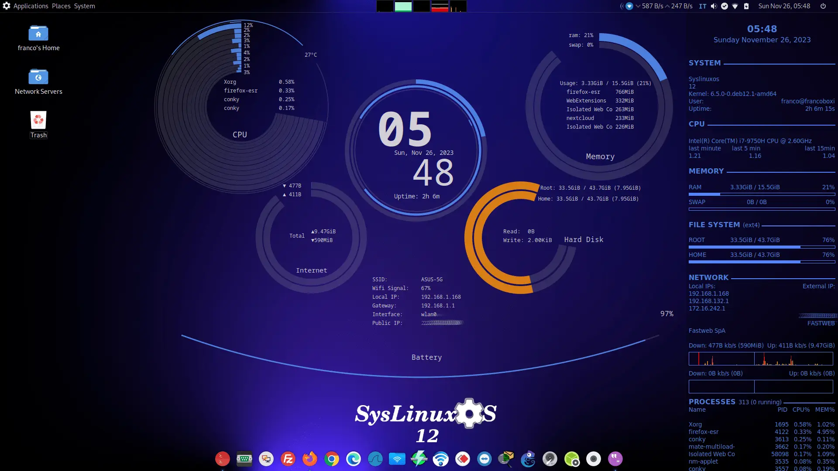The image size is (838, 471).
Task: Toggle the volume icon in the system tray
Action: point(713,6)
